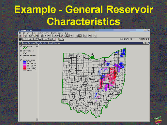
Task: Open the Theme menu
Action: [34, 33]
